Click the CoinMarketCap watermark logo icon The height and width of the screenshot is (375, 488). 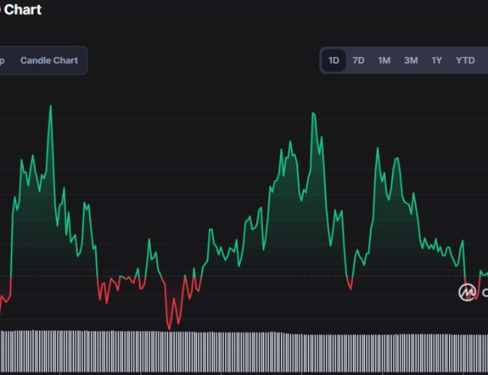coord(467,292)
